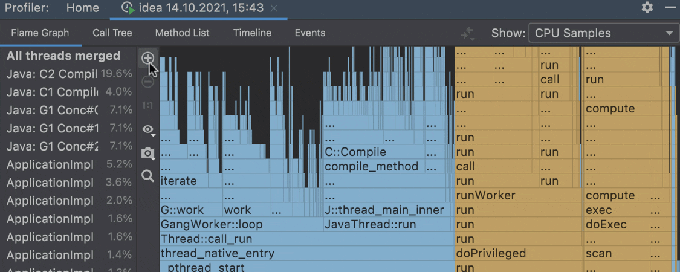Select the Java: C2 Compiler thread at 19.6%

pos(68,74)
